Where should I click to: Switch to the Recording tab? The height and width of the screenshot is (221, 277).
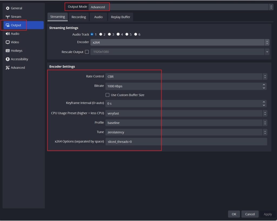click(x=79, y=17)
